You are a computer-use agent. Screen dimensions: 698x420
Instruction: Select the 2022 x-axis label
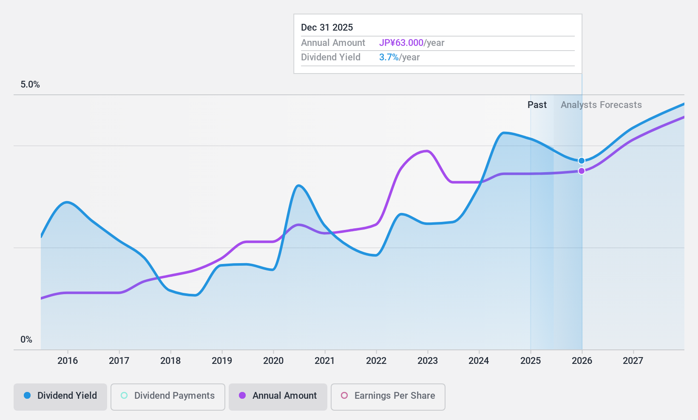[376, 361]
